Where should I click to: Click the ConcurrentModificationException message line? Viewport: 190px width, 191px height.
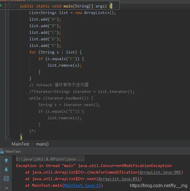click(x=94, y=166)
